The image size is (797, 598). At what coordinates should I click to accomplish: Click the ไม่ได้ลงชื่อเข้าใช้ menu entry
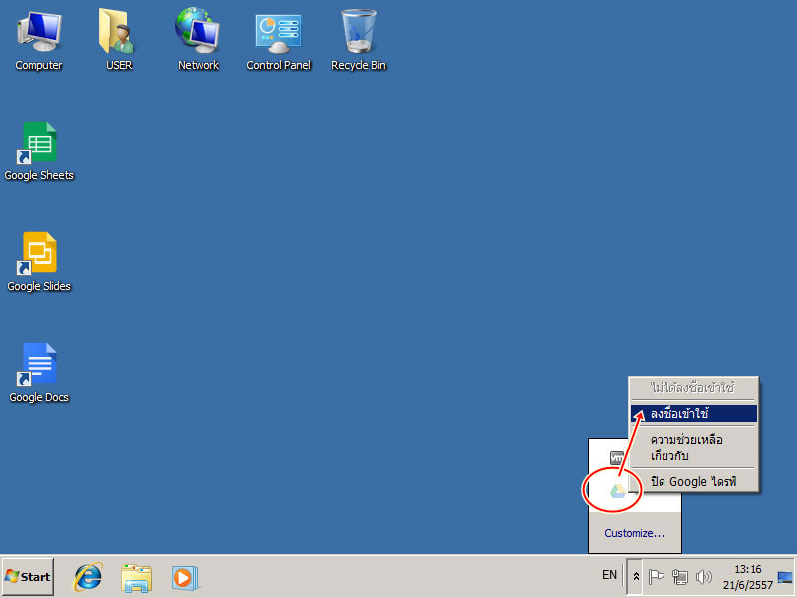(693, 388)
